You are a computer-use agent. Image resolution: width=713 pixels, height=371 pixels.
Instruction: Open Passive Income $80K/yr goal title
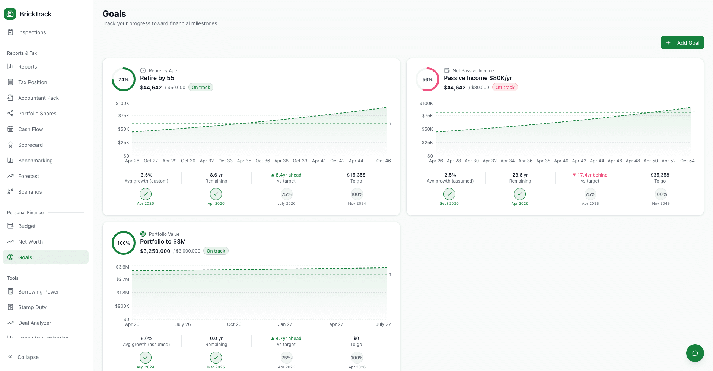478,78
